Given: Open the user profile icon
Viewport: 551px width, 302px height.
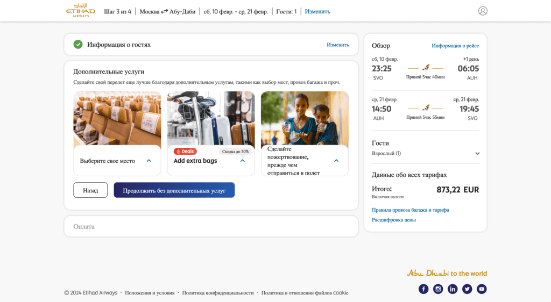Looking at the screenshot, I should (483, 11).
